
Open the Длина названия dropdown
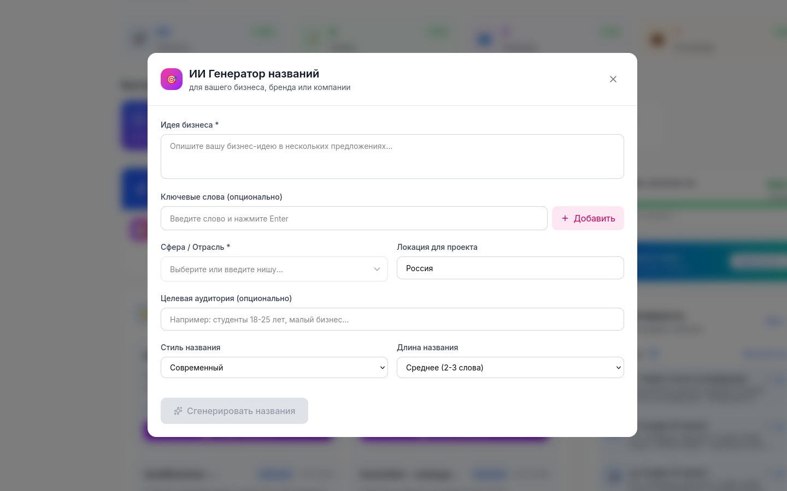[510, 368]
